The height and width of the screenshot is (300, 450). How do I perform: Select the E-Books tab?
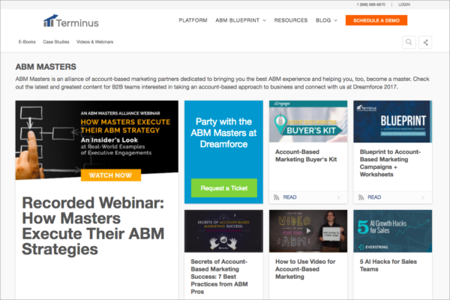click(27, 42)
